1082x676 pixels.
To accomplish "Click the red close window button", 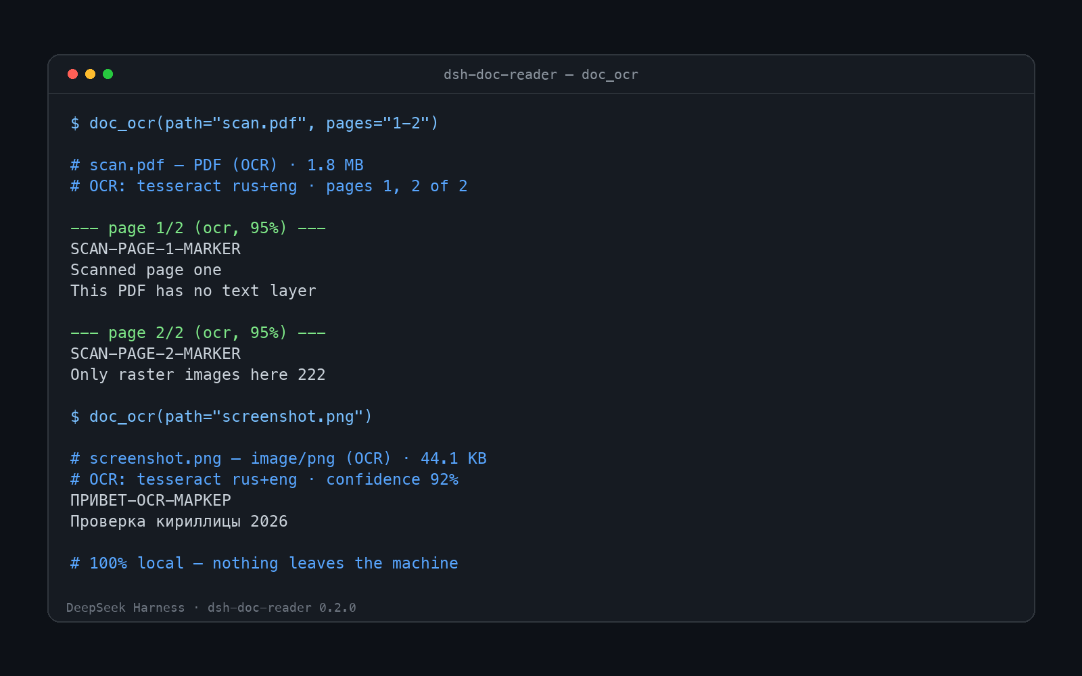I will 73,74.
